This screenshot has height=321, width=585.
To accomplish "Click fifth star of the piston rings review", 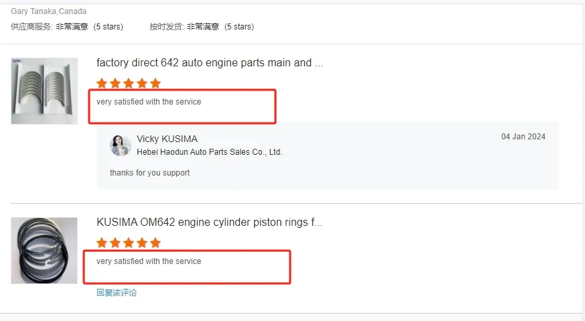I will [x=155, y=243].
